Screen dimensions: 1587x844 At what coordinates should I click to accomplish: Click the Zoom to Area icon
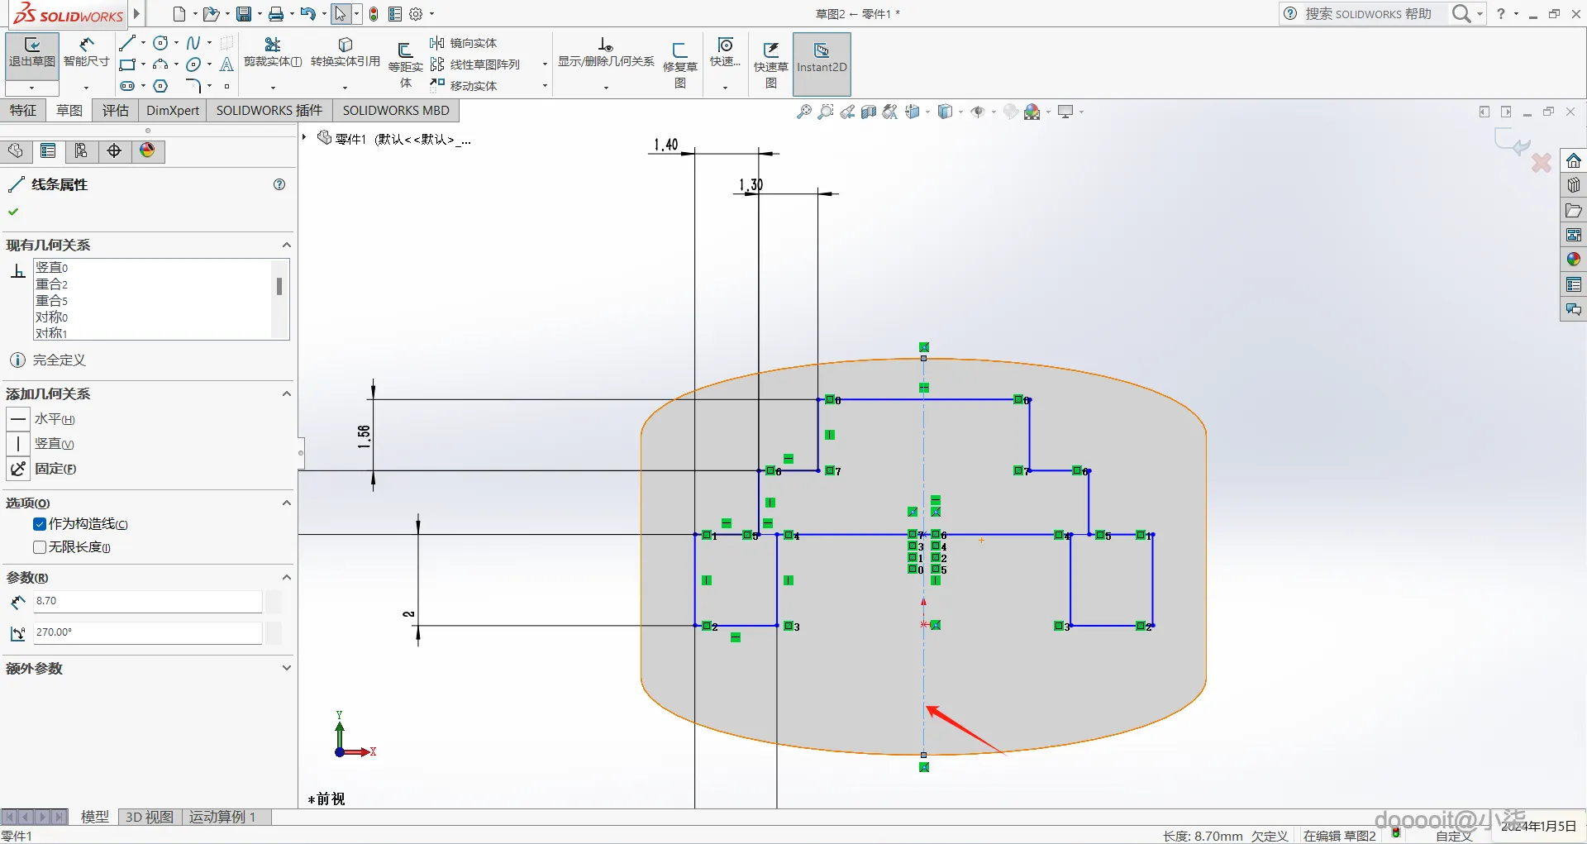coord(825,112)
